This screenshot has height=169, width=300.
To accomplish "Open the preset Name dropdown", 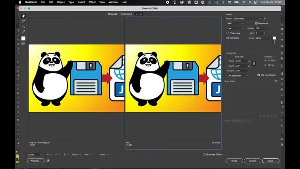I will [x=247, y=19].
